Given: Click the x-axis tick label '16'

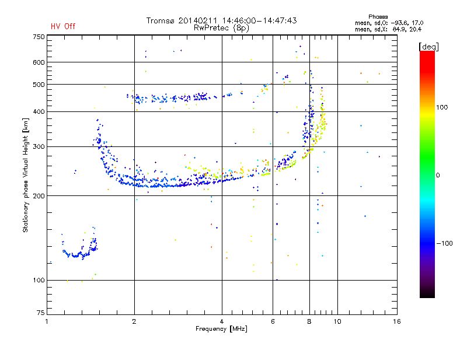Looking at the screenshot, I should click(x=397, y=321).
